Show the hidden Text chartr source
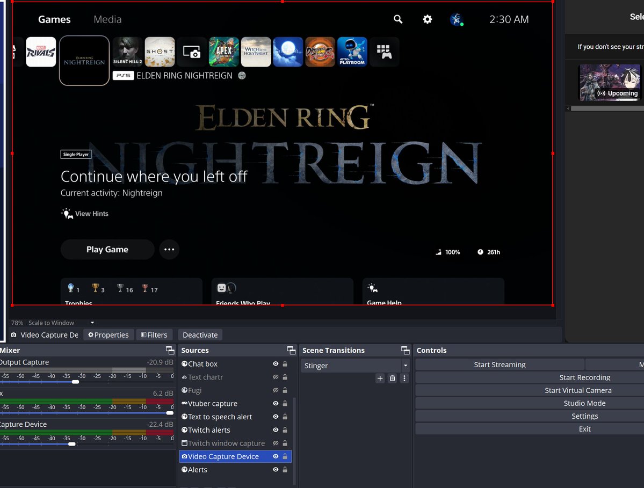Image resolution: width=644 pixels, height=488 pixels. (276, 377)
